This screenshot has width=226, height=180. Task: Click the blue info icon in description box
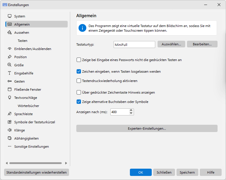point(82,28)
